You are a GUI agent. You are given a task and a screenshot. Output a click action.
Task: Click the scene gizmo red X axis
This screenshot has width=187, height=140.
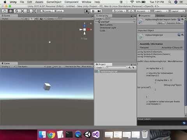click(89, 30)
